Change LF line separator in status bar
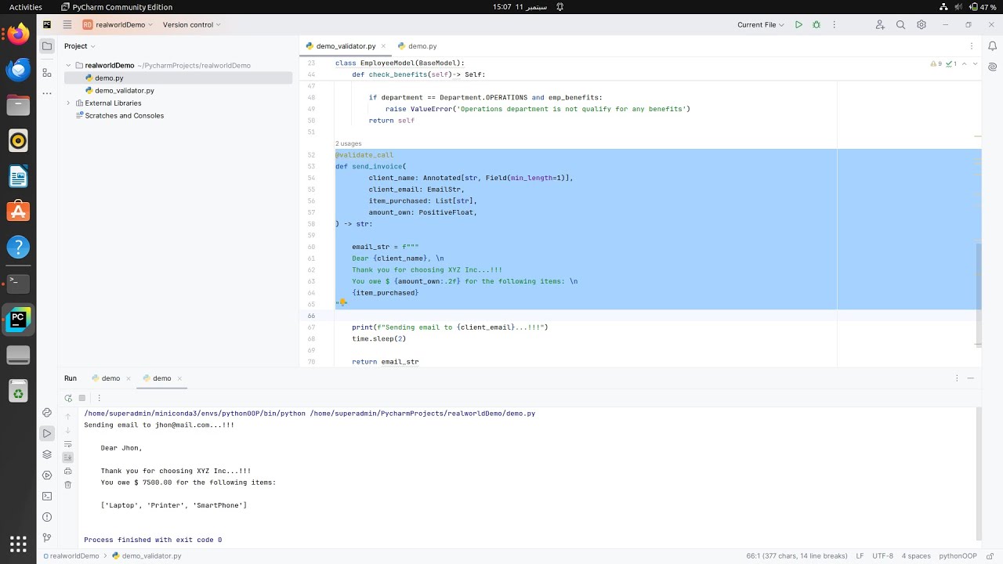Image resolution: width=1003 pixels, height=564 pixels. point(860,556)
